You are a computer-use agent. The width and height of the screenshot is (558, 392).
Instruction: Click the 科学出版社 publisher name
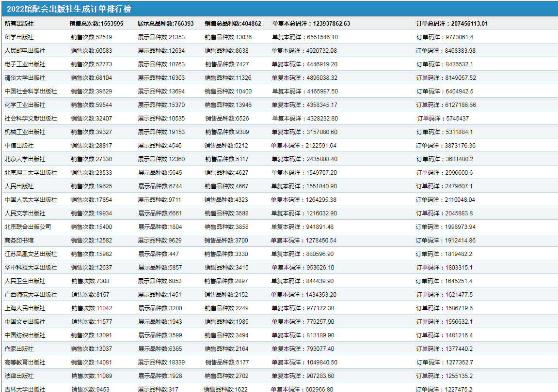pos(19,37)
